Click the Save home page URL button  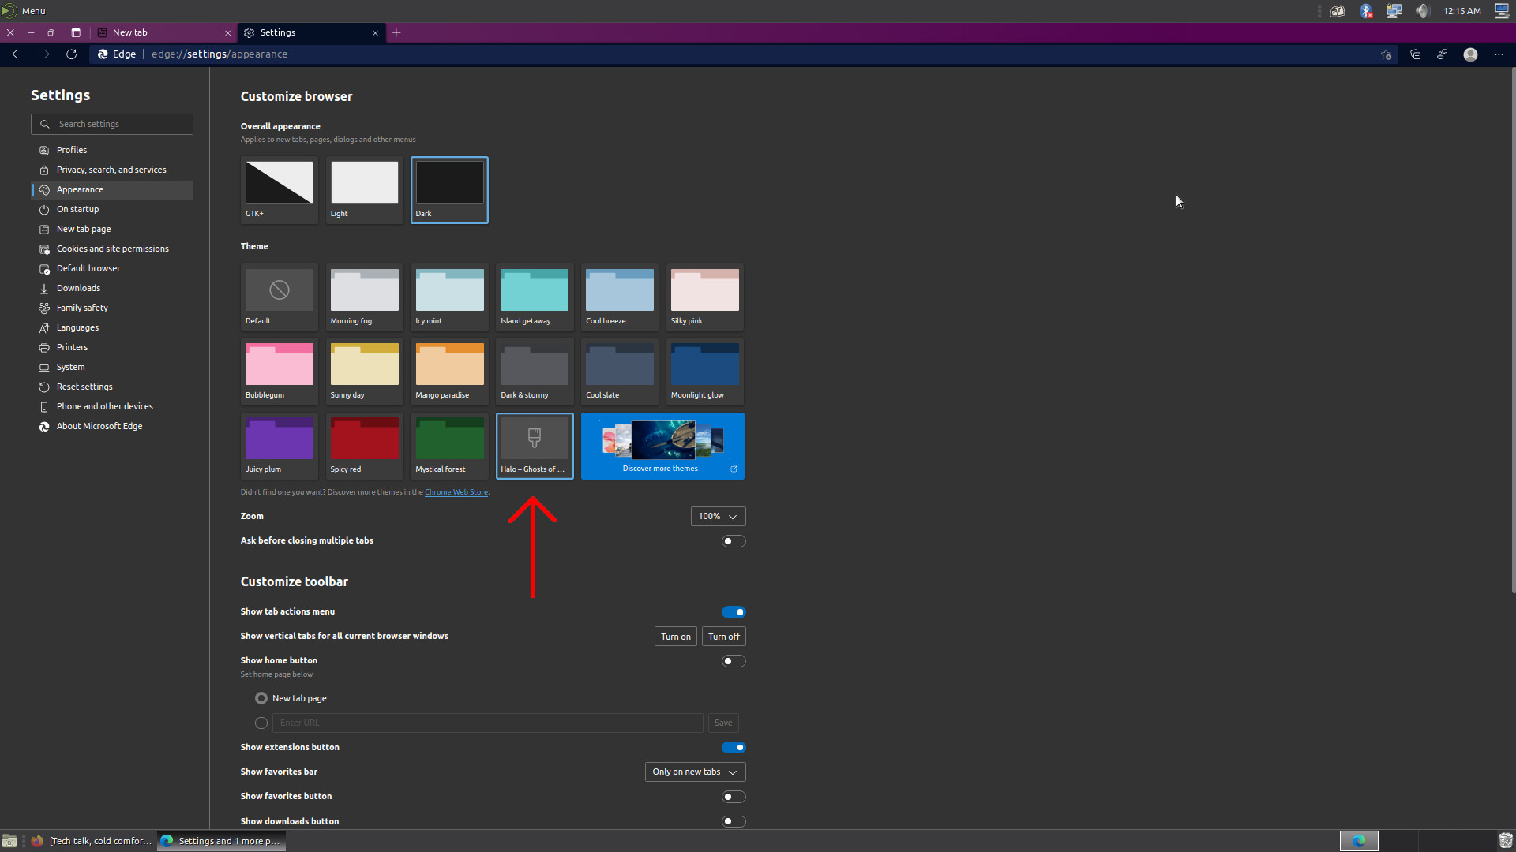click(x=723, y=723)
